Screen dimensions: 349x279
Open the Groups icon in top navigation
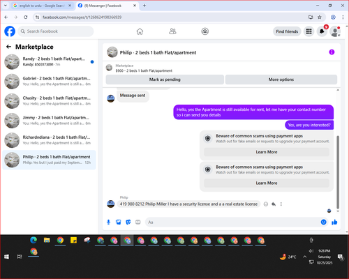click(205, 31)
